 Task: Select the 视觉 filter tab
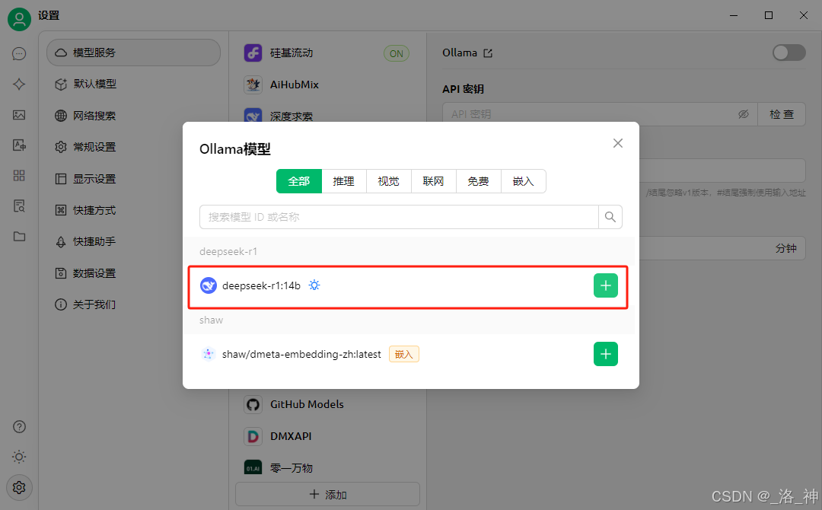click(x=388, y=181)
